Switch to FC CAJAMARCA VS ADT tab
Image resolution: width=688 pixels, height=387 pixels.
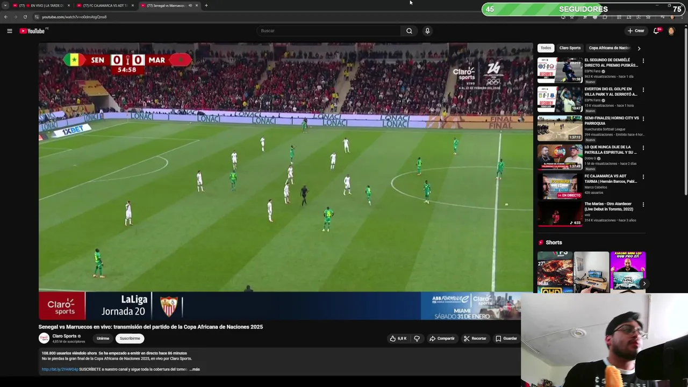tap(105, 5)
